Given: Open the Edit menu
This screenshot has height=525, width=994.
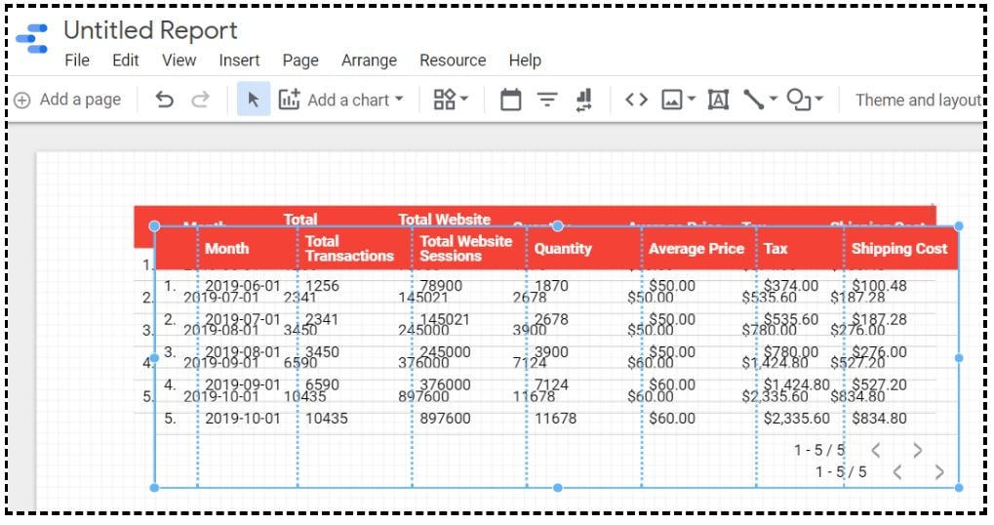Looking at the screenshot, I should point(126,61).
